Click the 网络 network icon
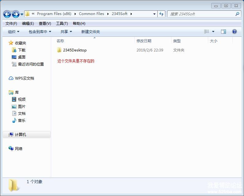 point(11,149)
